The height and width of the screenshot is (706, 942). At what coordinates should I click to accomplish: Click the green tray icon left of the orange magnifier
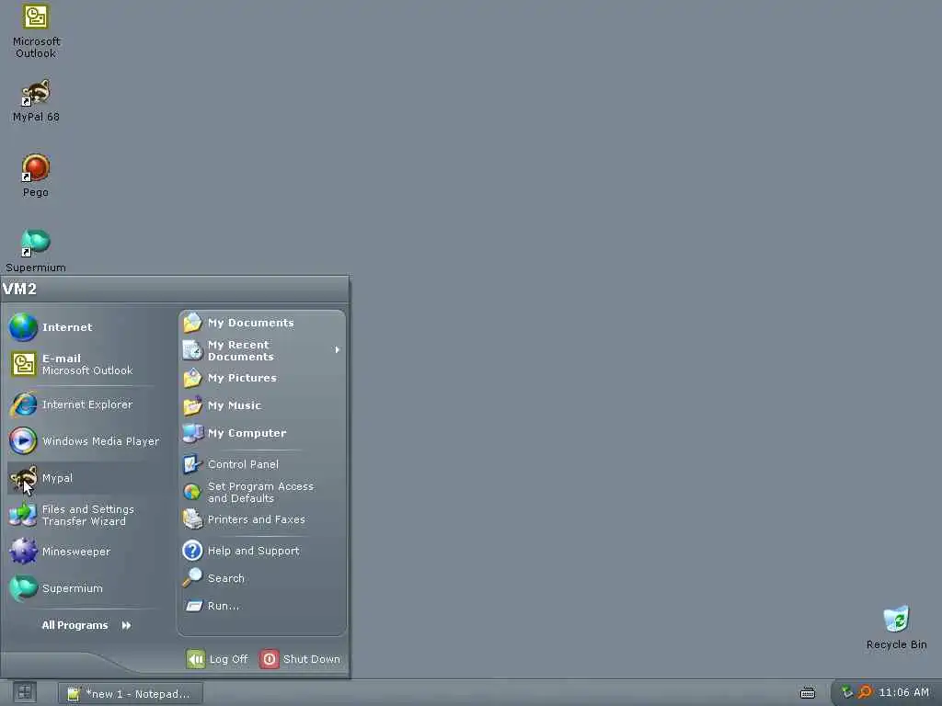pos(846,692)
